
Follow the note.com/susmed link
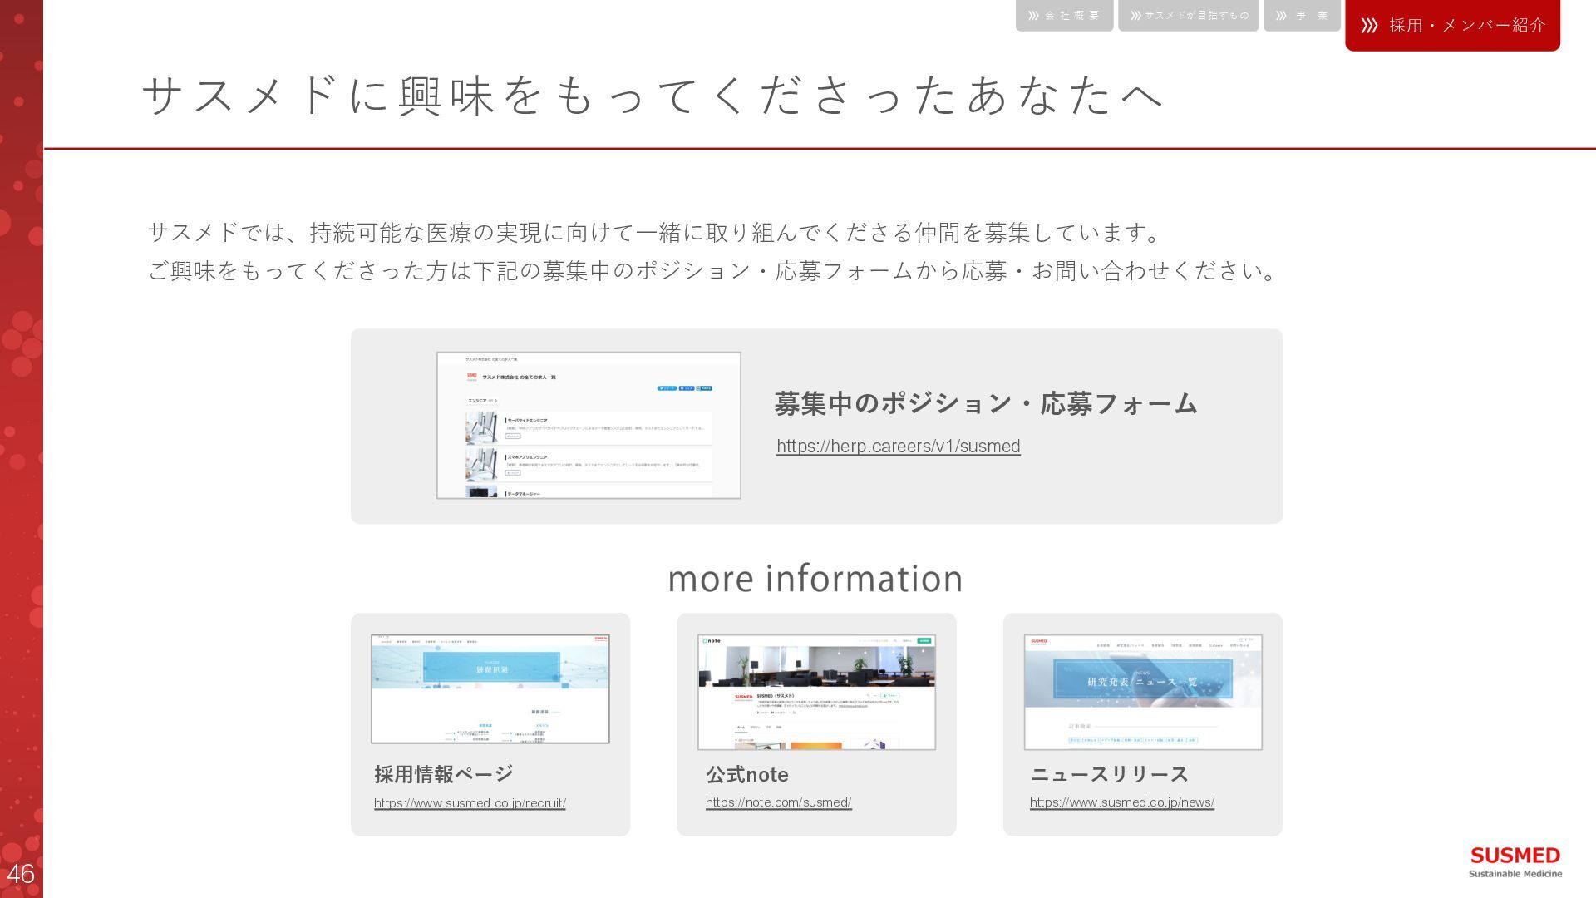click(778, 802)
